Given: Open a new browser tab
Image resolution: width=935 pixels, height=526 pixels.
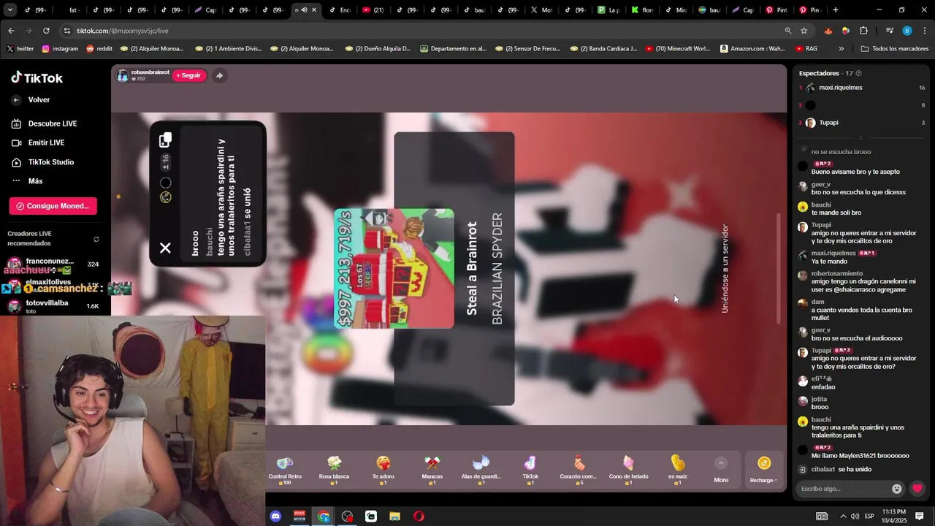Looking at the screenshot, I should (x=836, y=10).
